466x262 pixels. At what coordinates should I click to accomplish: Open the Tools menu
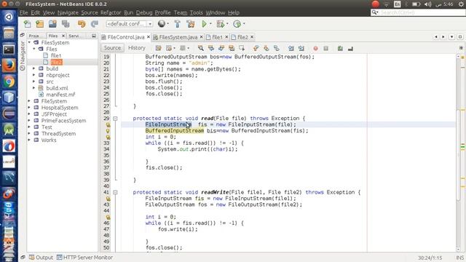click(x=196, y=13)
